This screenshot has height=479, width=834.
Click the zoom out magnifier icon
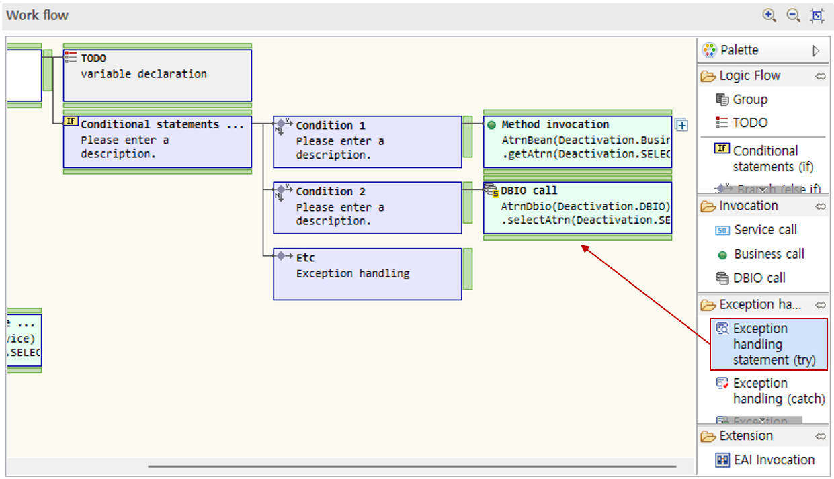(x=793, y=15)
